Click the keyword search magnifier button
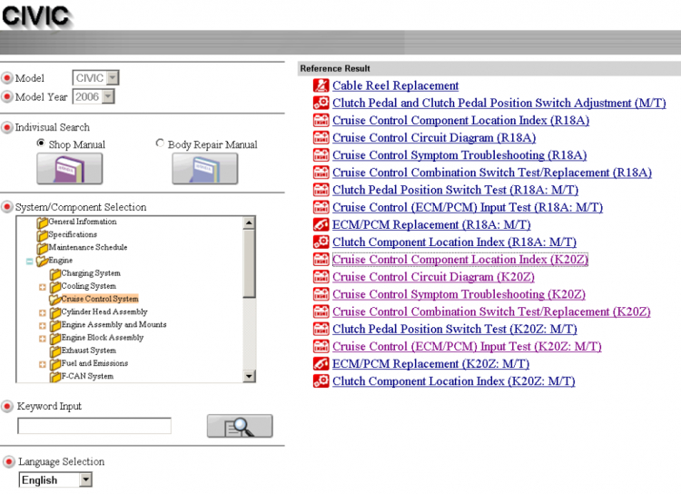This screenshot has width=681, height=494. coord(240,426)
